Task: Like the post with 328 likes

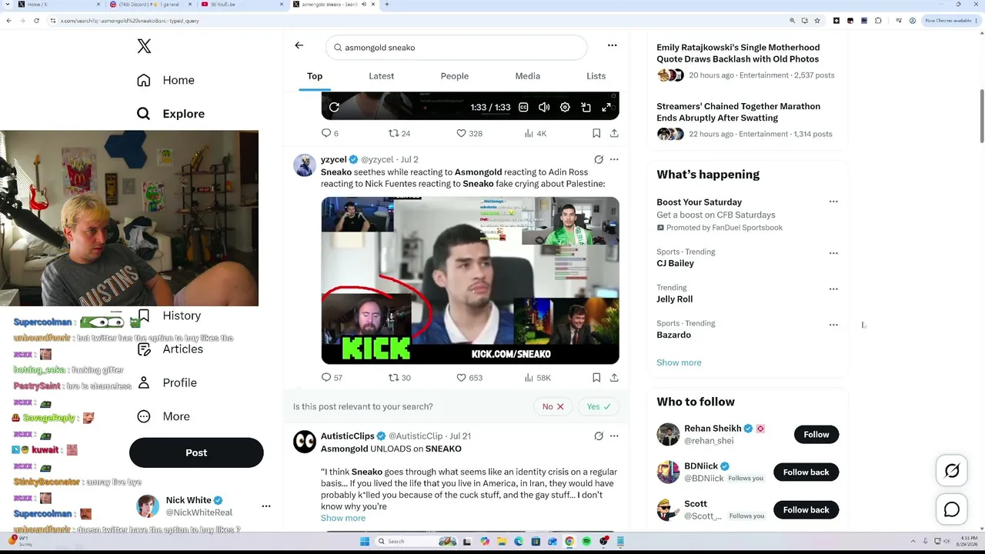Action: tap(469, 133)
